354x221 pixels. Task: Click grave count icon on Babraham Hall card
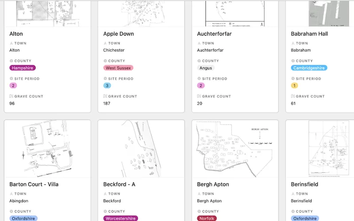[293, 96]
